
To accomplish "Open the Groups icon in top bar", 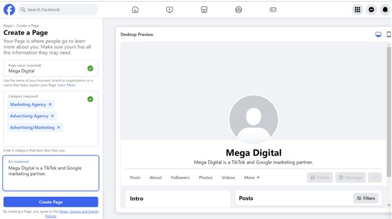I will pos(238,10).
